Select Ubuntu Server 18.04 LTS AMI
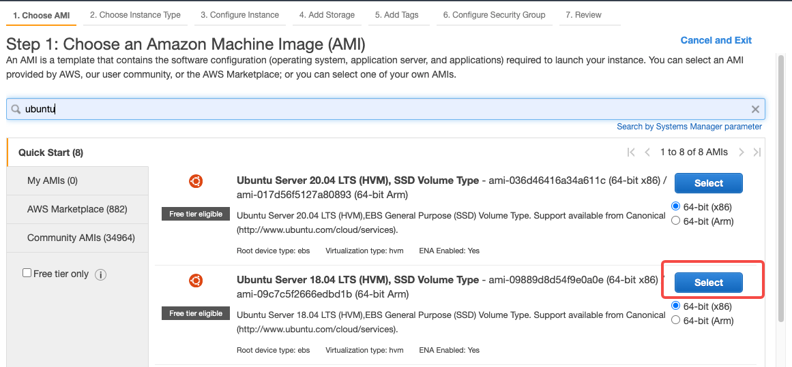The width and height of the screenshot is (792, 367). (709, 283)
